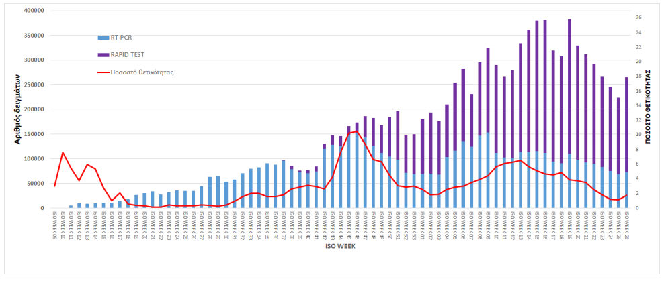The width and height of the screenshot is (664, 283).
Task: Select the bar above ISO WEEK 08
Action: coord(480,134)
